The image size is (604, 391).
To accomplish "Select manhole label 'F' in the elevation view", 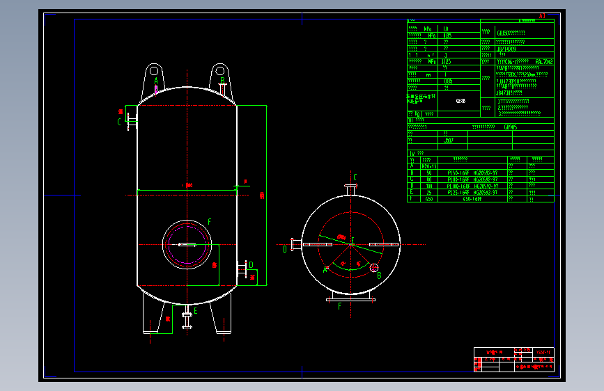I will 209,222.
